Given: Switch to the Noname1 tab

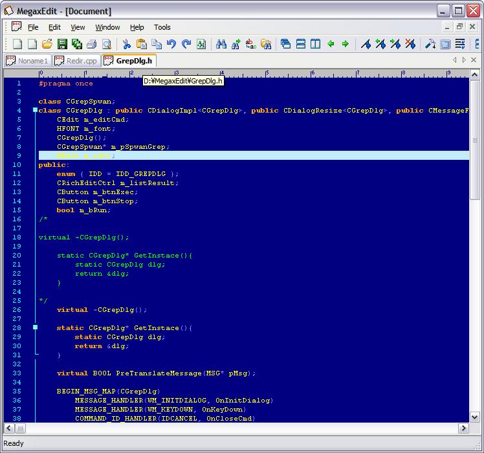Looking at the screenshot, I should (x=27, y=61).
